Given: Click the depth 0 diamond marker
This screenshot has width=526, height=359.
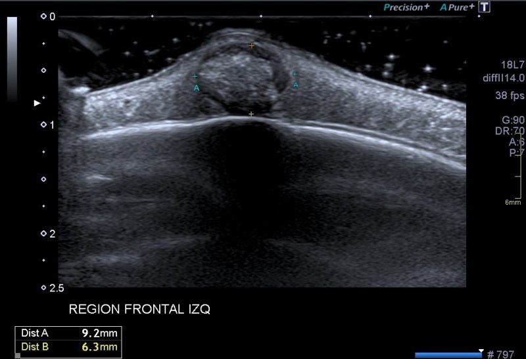Looking at the screenshot, I should [x=44, y=15].
